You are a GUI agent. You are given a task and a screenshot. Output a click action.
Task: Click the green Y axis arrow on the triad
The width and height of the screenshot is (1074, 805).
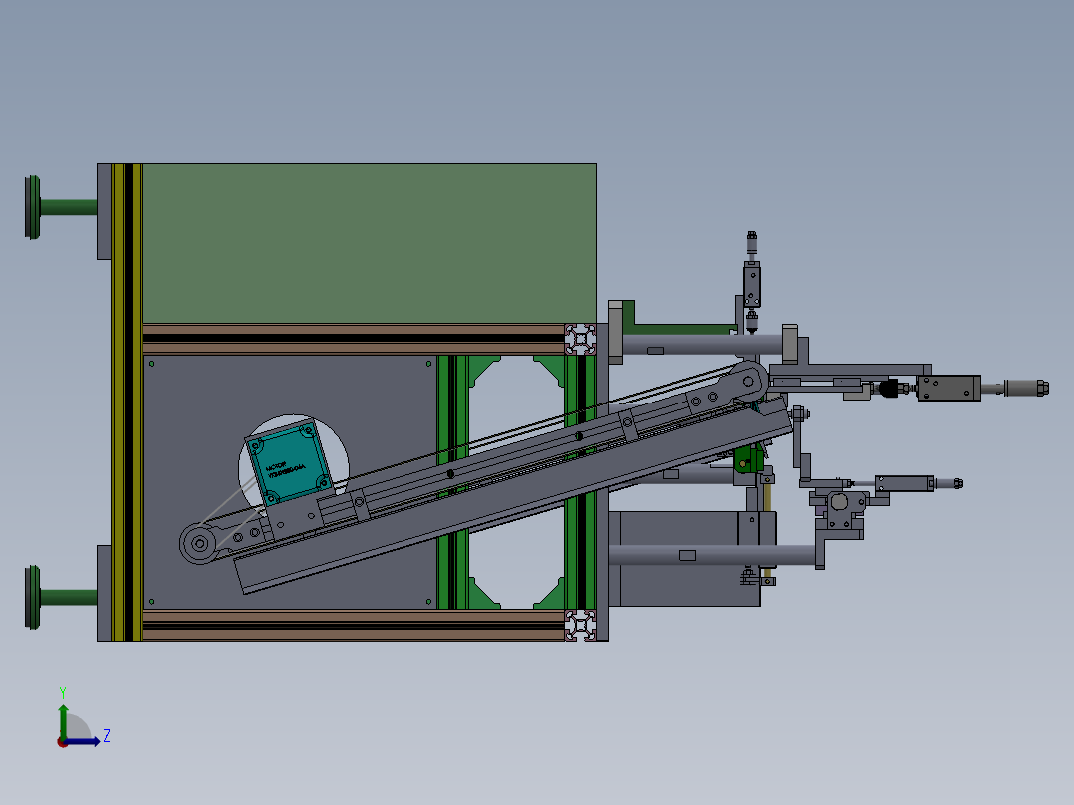(63, 720)
